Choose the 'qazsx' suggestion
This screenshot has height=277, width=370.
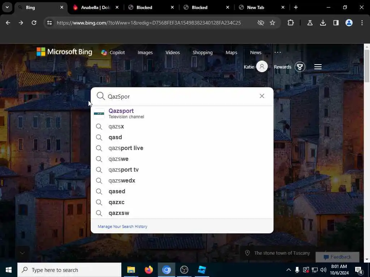coord(182,127)
